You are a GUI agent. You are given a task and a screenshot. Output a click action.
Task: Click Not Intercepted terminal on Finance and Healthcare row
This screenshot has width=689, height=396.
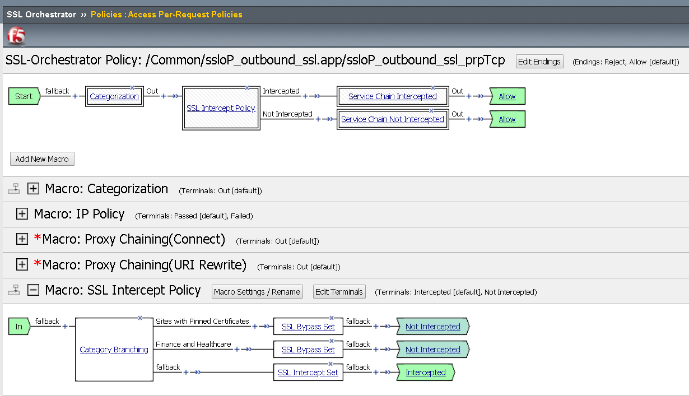coord(433,350)
